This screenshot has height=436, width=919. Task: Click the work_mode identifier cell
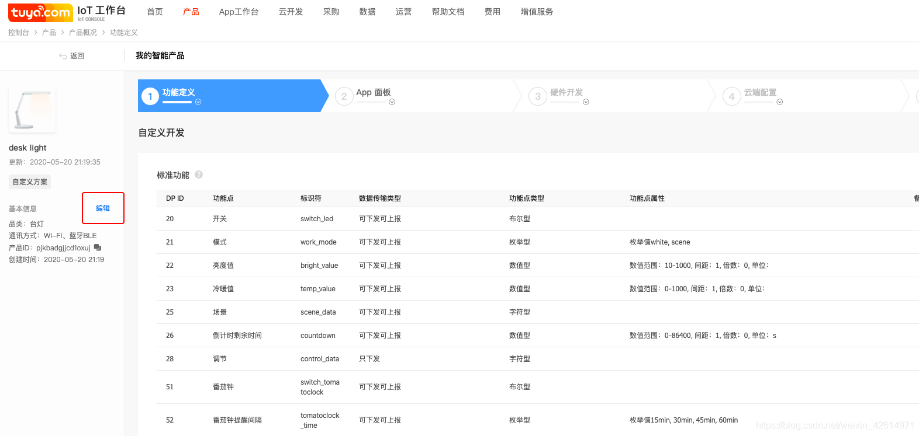pyautogui.click(x=319, y=242)
